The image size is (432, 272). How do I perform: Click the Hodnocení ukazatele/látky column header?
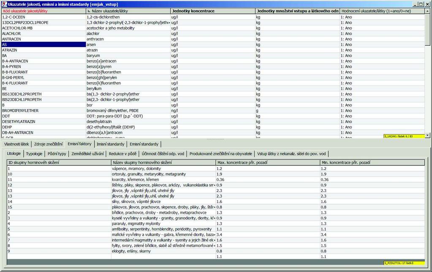tap(382, 11)
